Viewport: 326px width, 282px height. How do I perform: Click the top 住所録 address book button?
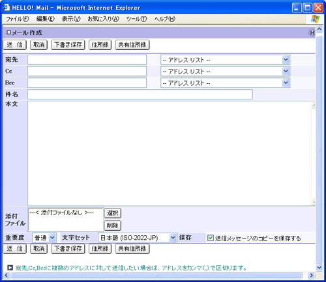coord(100,45)
